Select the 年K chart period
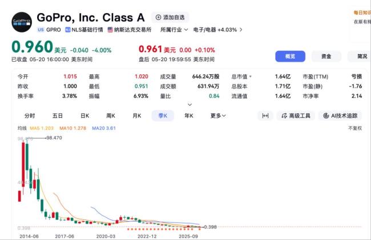 [189, 115]
